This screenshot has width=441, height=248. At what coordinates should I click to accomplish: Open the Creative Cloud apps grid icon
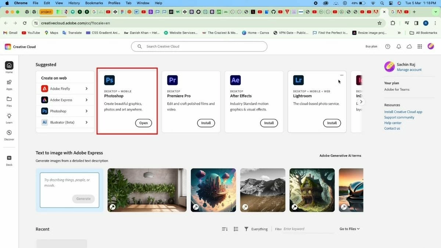pyautogui.click(x=419, y=46)
